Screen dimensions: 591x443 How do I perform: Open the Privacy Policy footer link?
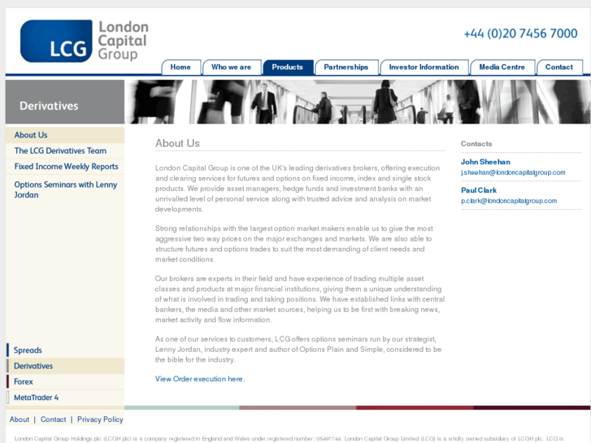(100, 419)
